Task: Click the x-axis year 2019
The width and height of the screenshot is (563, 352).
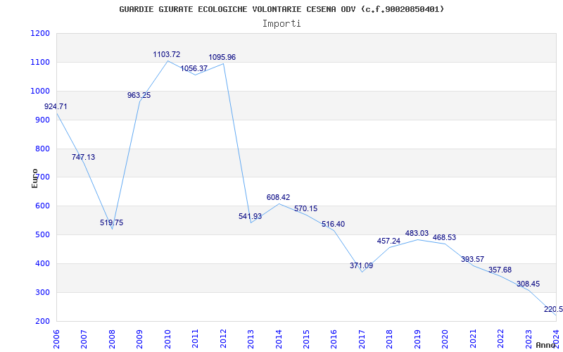Action: point(417,339)
